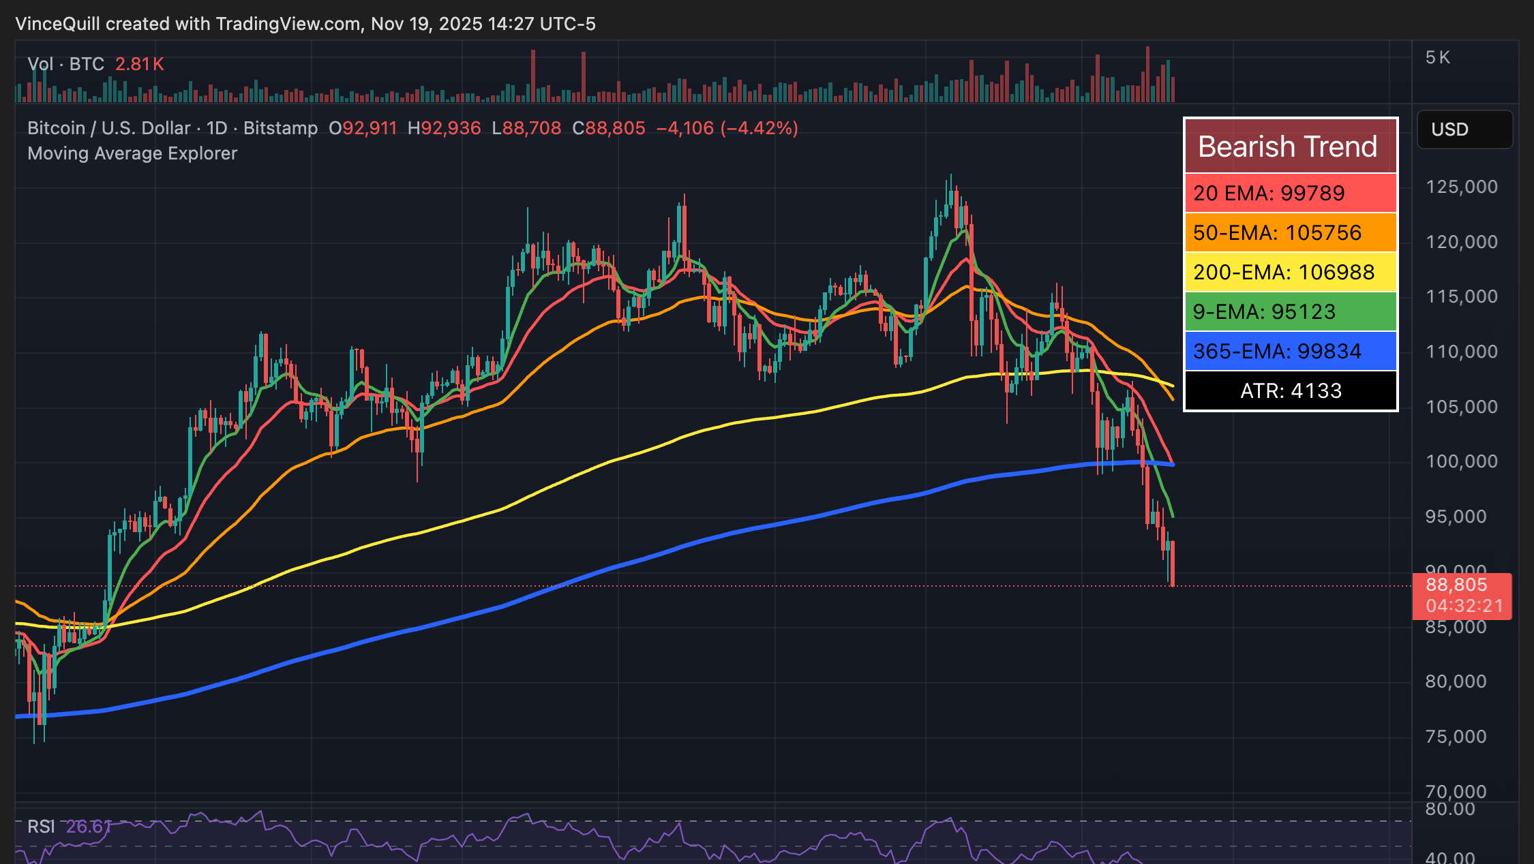Image resolution: width=1534 pixels, height=864 pixels.
Task: Click the VinceQuill TradingView.com header text
Action: (x=305, y=24)
